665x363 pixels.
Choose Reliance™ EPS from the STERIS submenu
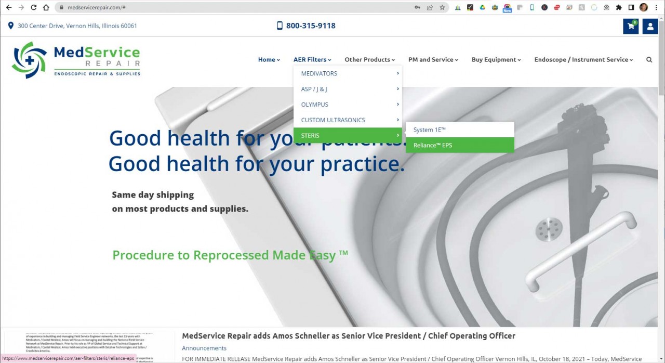point(460,145)
